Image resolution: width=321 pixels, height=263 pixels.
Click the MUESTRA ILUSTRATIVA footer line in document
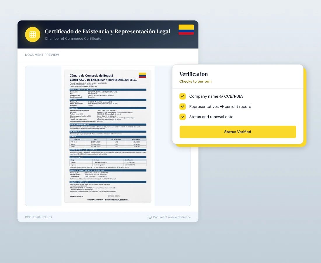[108, 200]
